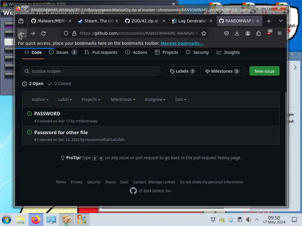The width and height of the screenshot is (302, 226).
Task: Bookmark this page with star icon
Action: click(x=204, y=34)
